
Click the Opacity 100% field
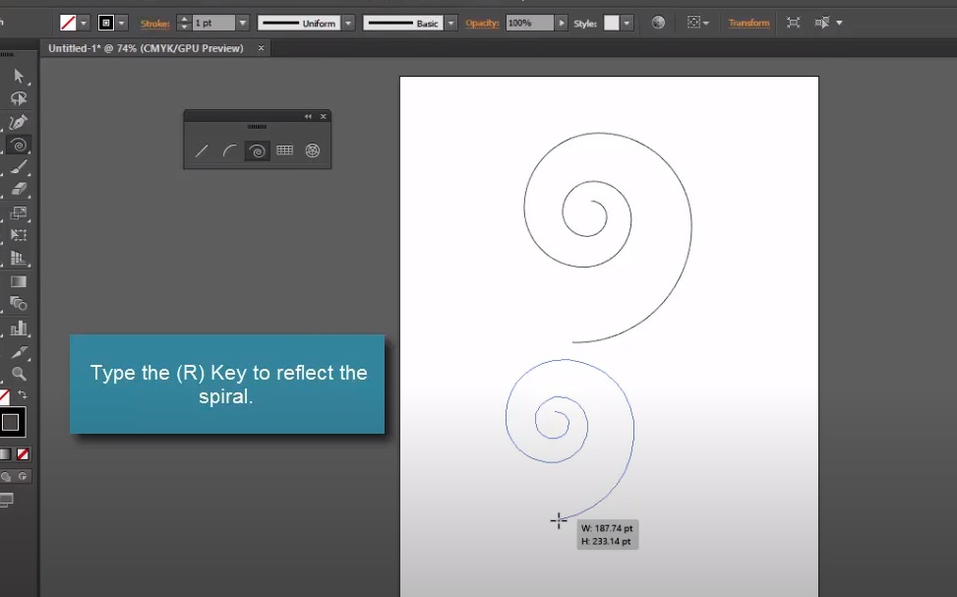pos(529,24)
